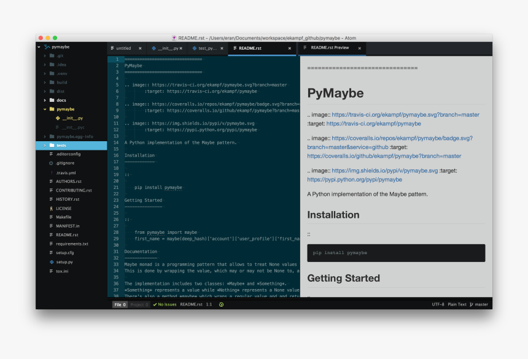Viewport: 528px width, 359px height.
Task: Click the Makefile file icon
Action: click(x=51, y=217)
